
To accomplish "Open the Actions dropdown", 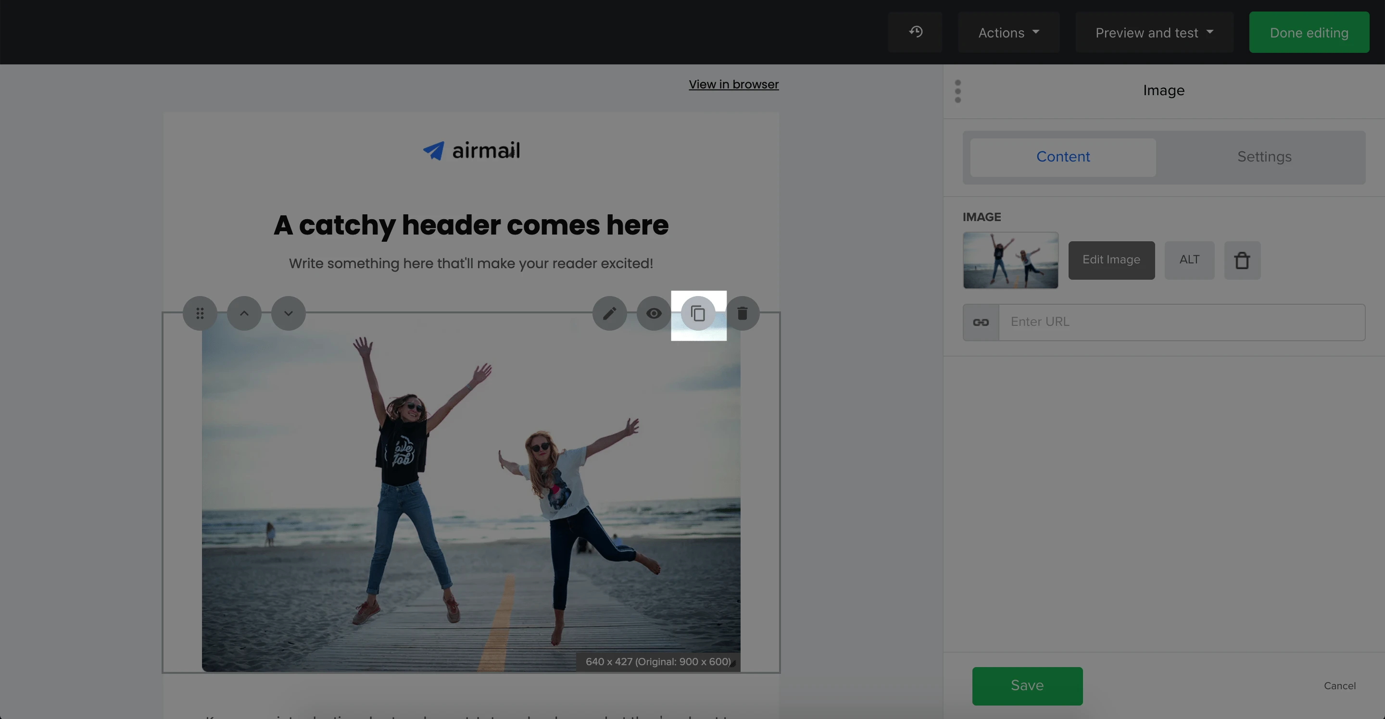I will [x=1008, y=33].
